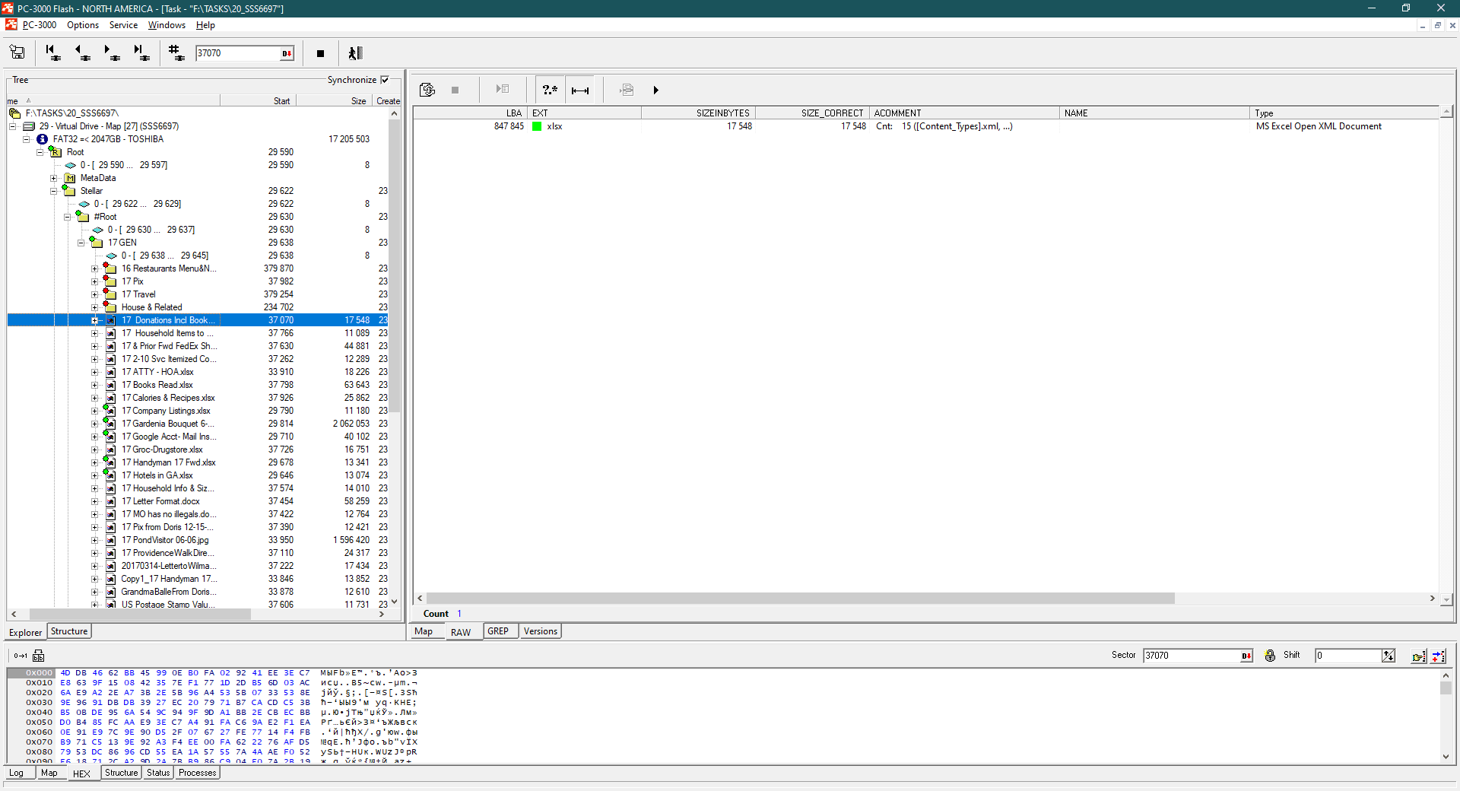Click the NAME column header
Screen dimensions: 1460x791
point(1154,113)
